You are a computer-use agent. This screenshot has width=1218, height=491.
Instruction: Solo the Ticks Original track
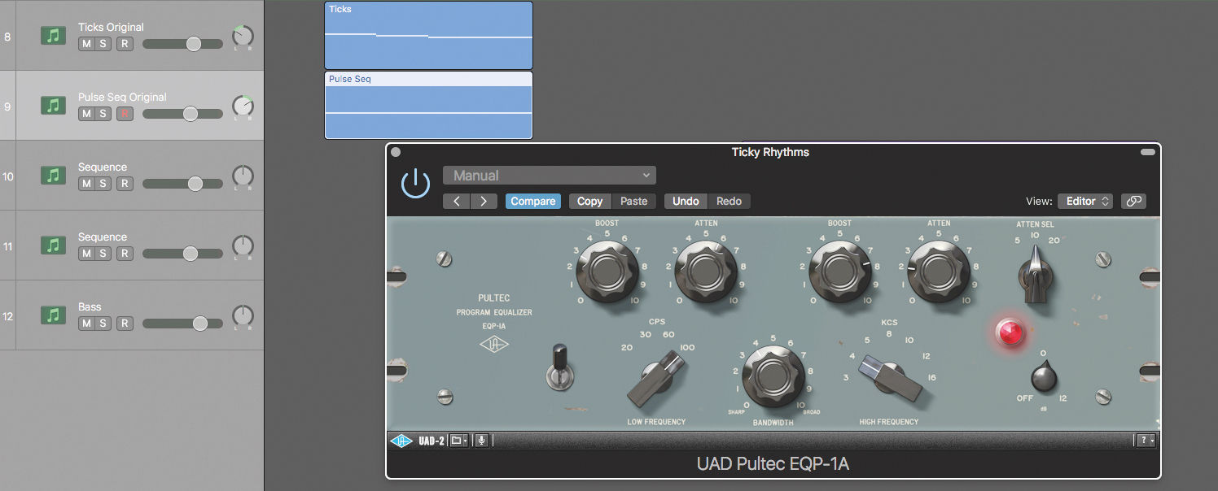tap(103, 44)
